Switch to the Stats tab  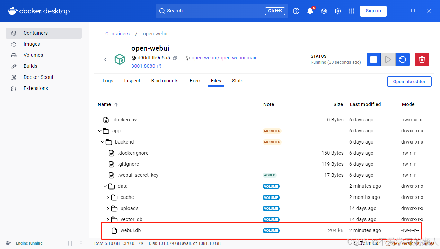(238, 81)
